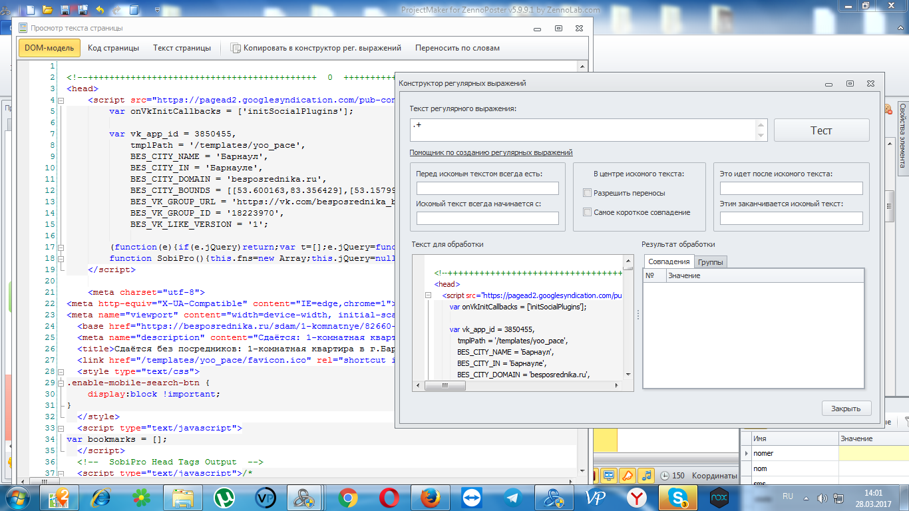The width and height of the screenshot is (909, 511).
Task: Switch to the Код страницы view
Action: [113, 48]
